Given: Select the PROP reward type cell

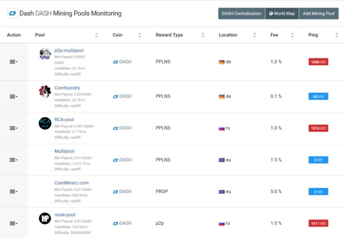Looking at the screenshot, I should (x=162, y=192).
